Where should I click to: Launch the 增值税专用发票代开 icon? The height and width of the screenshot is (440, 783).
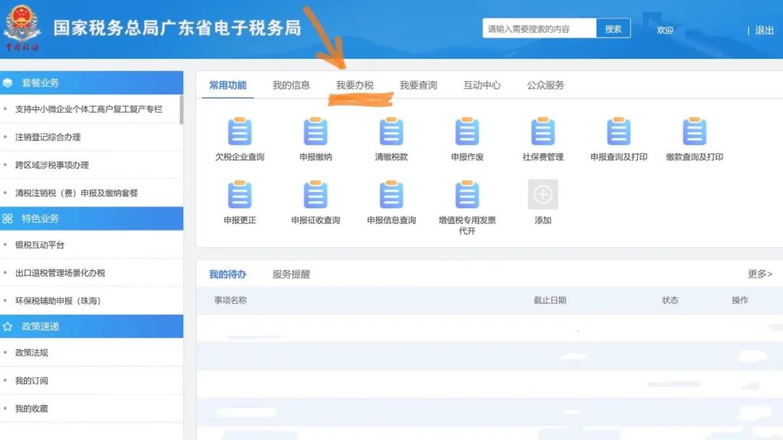click(x=468, y=195)
